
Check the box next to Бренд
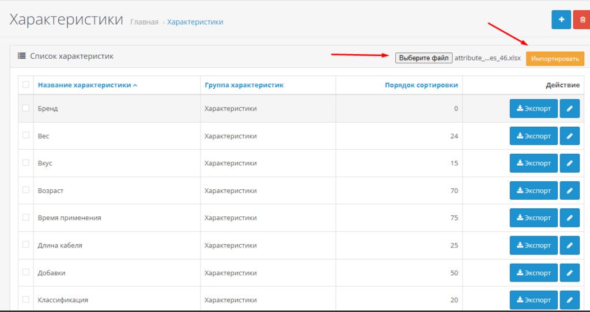[25, 108]
